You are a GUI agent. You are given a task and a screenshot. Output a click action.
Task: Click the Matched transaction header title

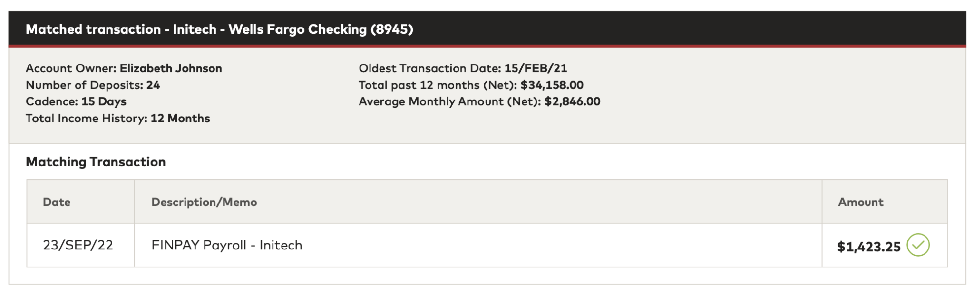[x=93, y=29]
